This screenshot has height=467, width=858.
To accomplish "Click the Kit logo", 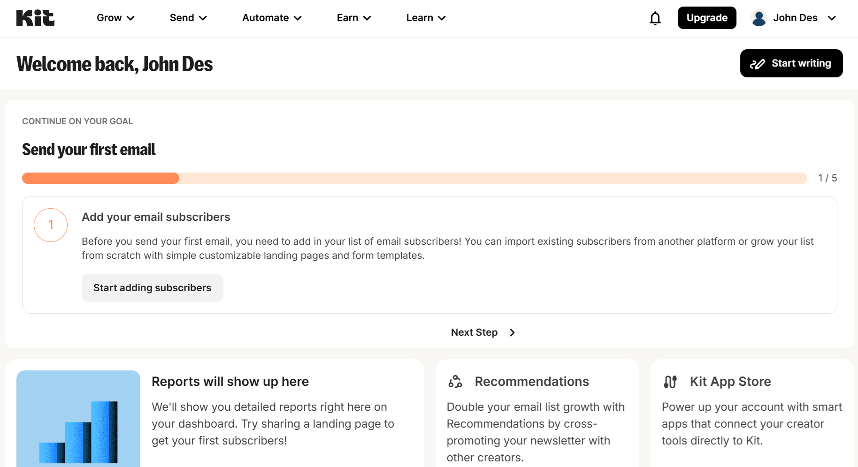I will tap(35, 18).
